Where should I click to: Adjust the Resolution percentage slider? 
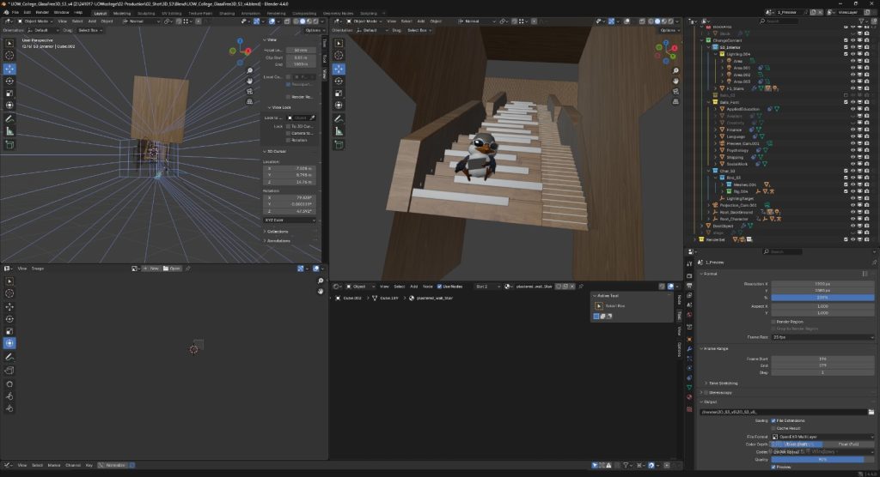tap(822, 298)
